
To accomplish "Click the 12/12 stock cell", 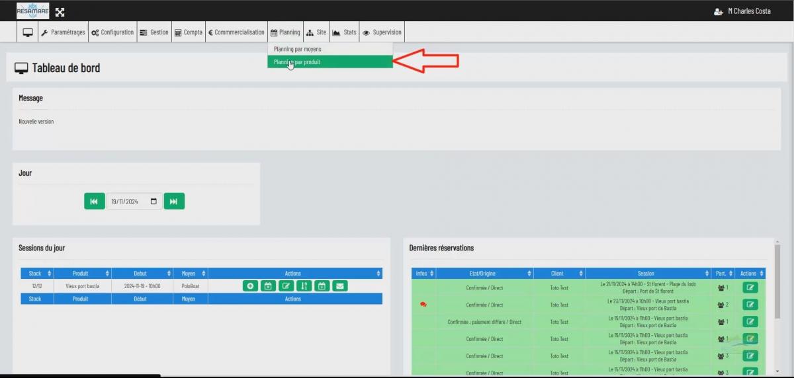I will [37, 286].
